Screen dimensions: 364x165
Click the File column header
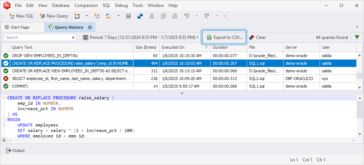tap(265, 47)
